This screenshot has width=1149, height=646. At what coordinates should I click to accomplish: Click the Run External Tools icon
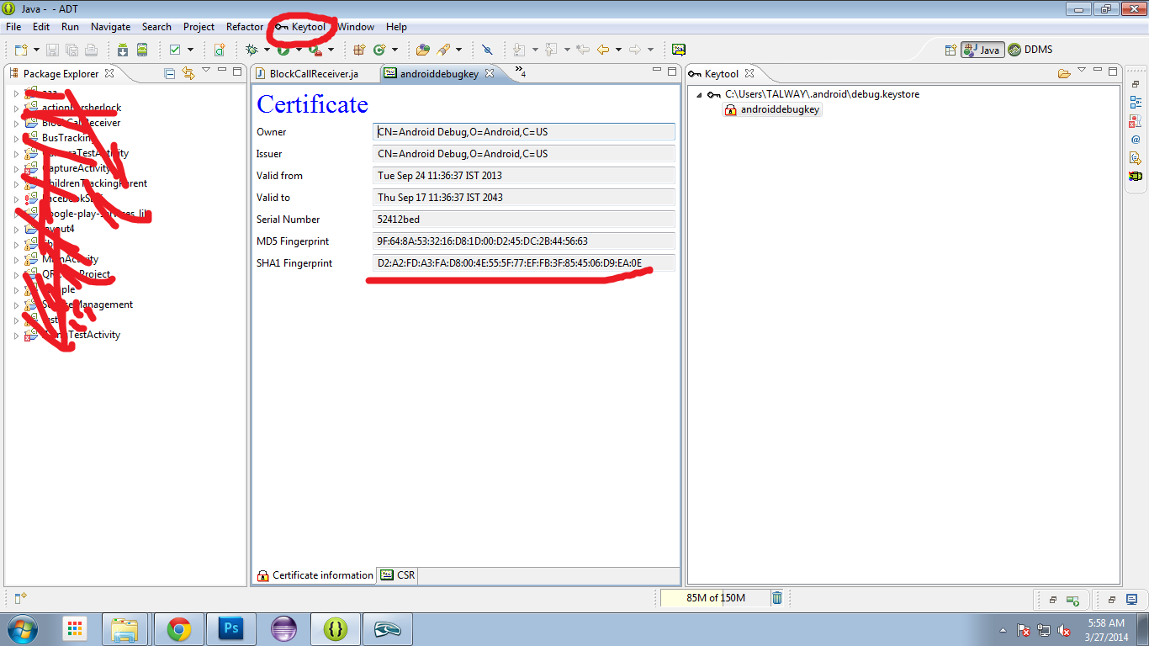click(x=315, y=50)
